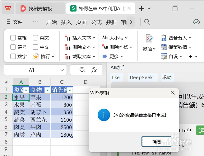The width and height of the screenshot is (204, 156).
Task: Click the 大小写 Ab icon
Action: (105, 38)
